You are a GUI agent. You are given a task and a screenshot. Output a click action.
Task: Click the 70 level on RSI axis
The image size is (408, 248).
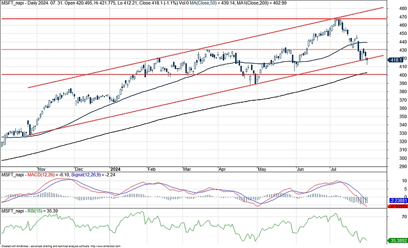(404, 216)
